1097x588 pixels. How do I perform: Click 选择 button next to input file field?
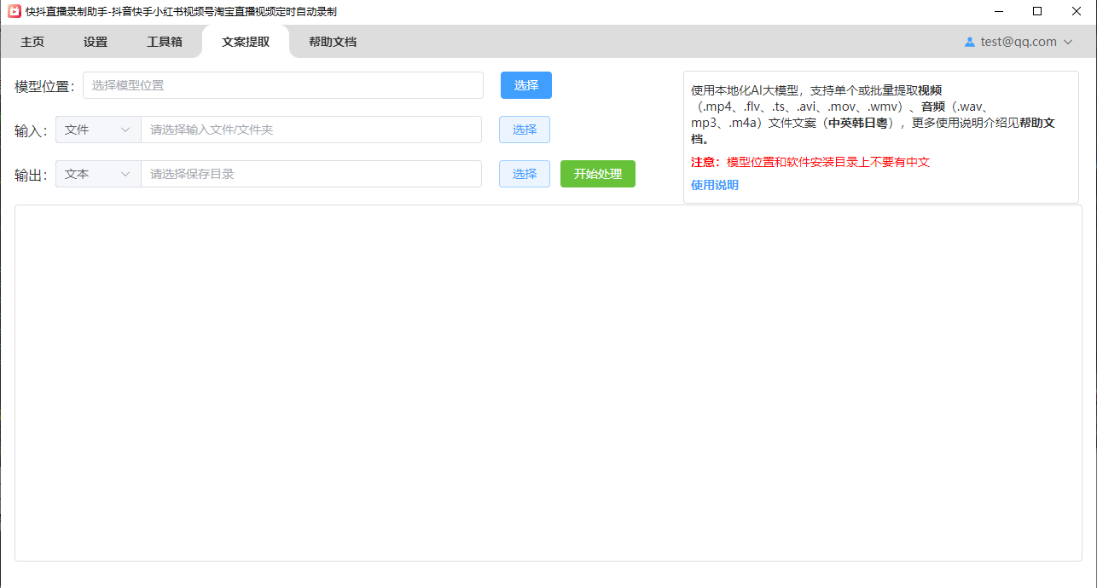pos(524,130)
